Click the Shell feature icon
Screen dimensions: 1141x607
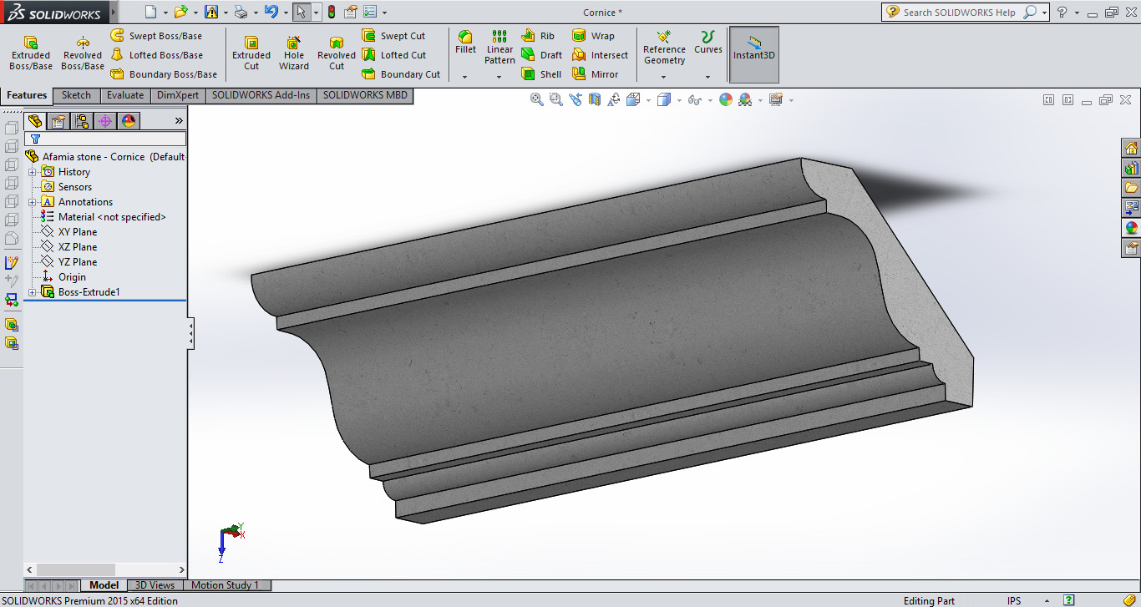(541, 74)
